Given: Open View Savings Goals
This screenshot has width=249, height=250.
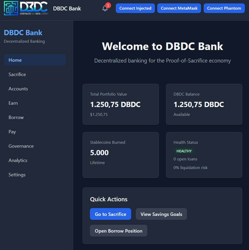Looking at the screenshot, I should [161, 214].
